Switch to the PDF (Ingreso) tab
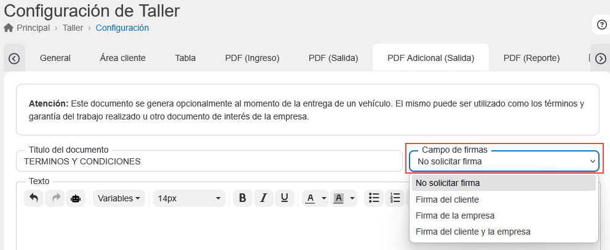 pyautogui.click(x=252, y=58)
